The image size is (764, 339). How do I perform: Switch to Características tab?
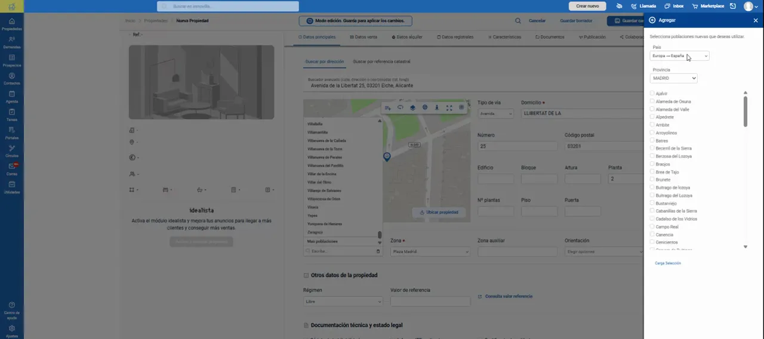[504, 37]
